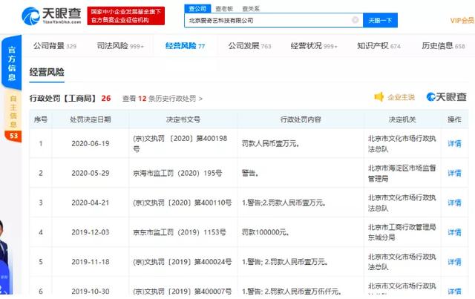
Task: Open 历史信息 tab
Action: pos(443,46)
